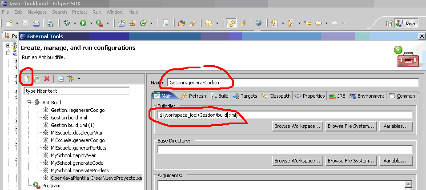Switch to the Classpath tab
Viewport: 426px width, 190px height.
pyautogui.click(x=276, y=96)
